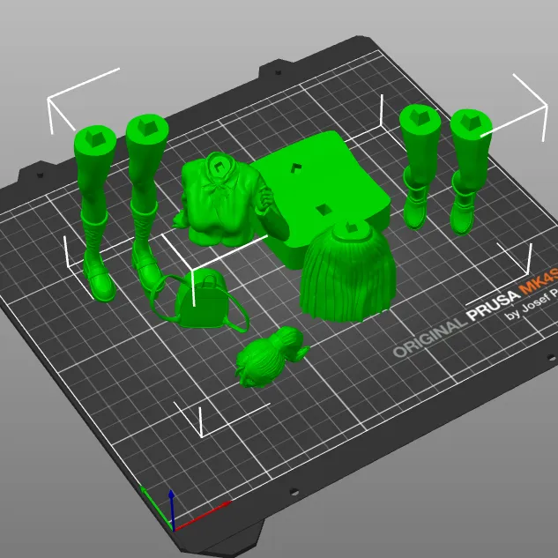This screenshot has width=558, height=558.
Task: Select the right-side leg nearest the platform
Action: (420, 167)
